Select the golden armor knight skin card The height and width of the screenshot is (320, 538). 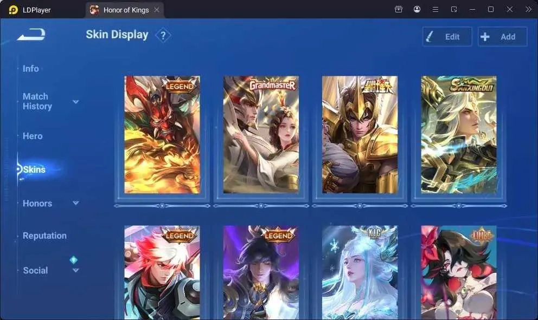360,135
